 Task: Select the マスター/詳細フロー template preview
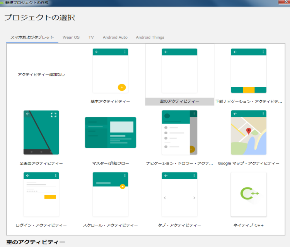(x=111, y=132)
